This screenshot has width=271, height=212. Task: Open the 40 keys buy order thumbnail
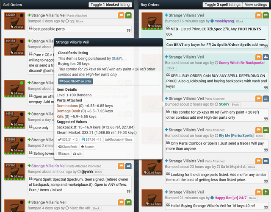tap(152, 21)
